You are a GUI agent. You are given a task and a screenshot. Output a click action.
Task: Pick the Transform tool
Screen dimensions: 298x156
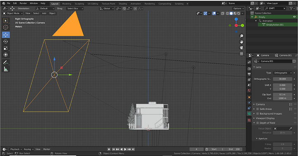coord(6,55)
